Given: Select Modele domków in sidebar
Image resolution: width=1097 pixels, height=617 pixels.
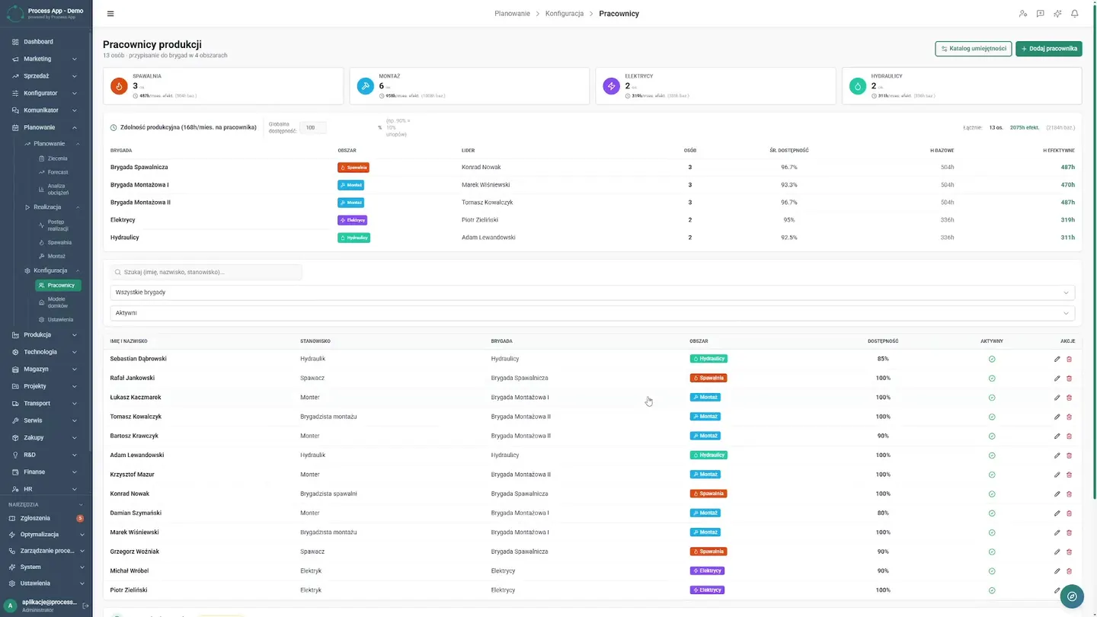Looking at the screenshot, I should tap(57, 302).
